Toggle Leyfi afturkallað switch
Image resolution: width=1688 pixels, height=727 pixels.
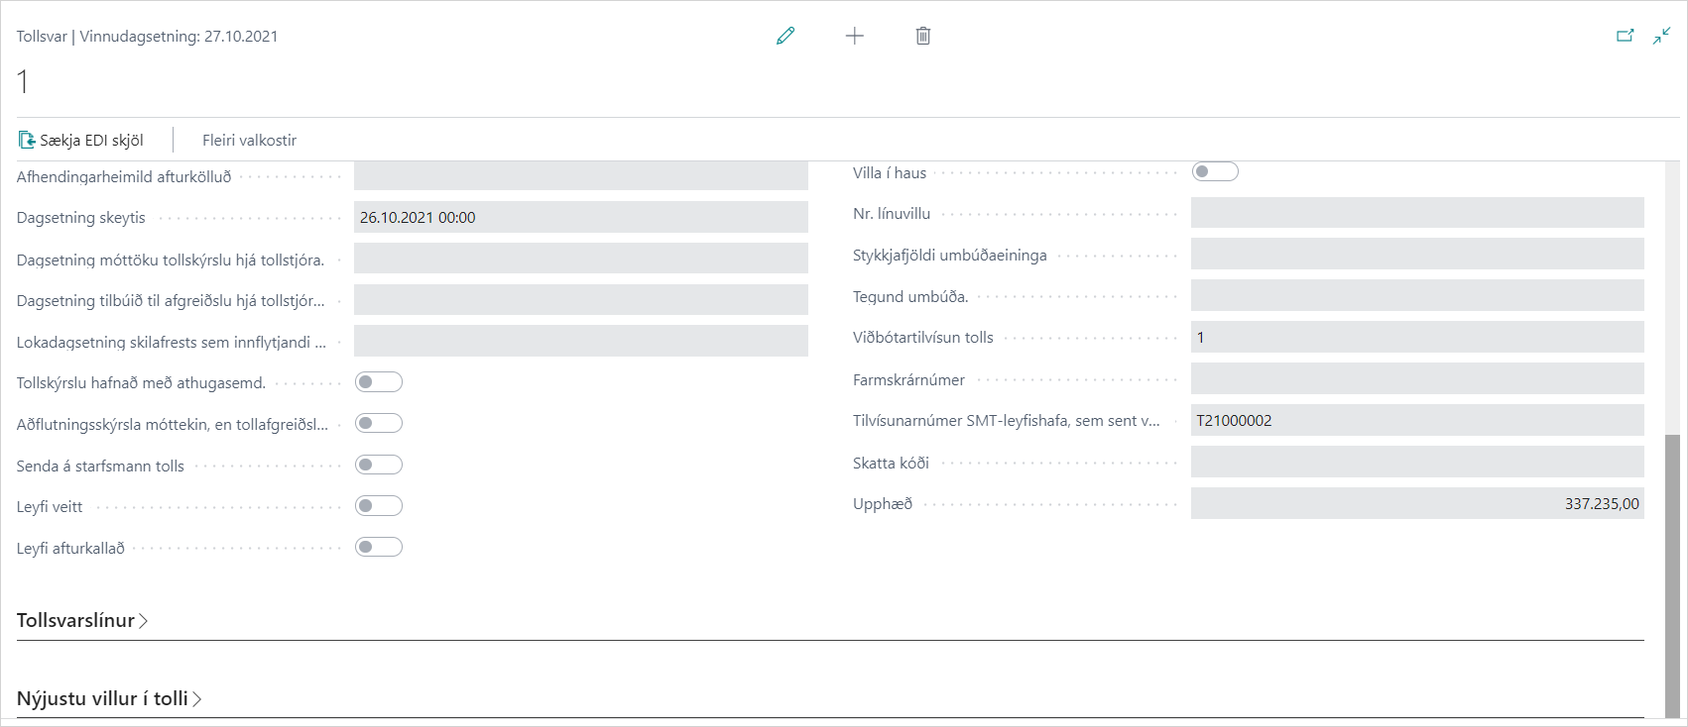pos(378,548)
